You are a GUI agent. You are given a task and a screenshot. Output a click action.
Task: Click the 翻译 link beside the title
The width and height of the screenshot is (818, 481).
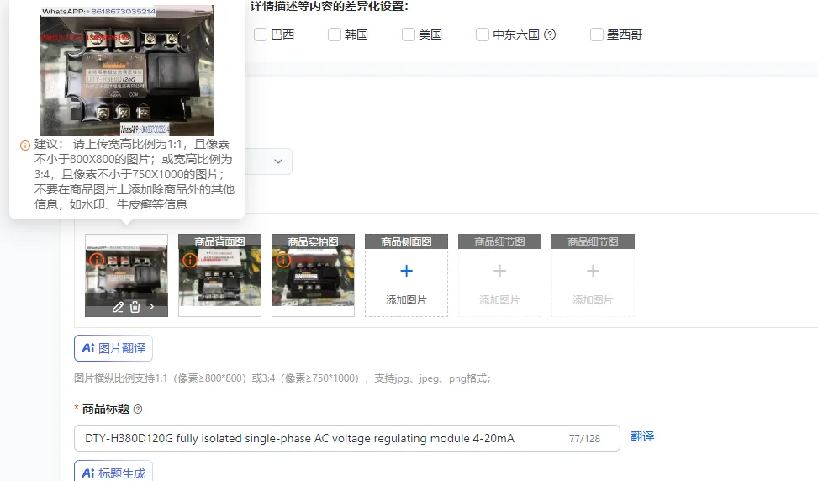[642, 436]
